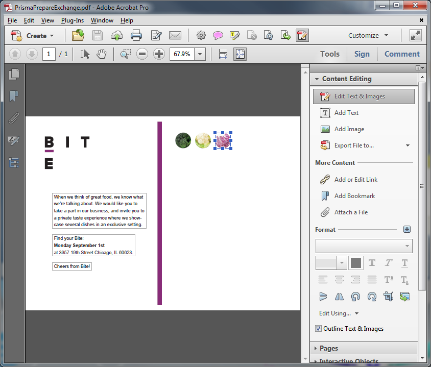This screenshot has width=431, height=367.
Task: Click the dark gray fill color swatch
Action: [x=356, y=263]
